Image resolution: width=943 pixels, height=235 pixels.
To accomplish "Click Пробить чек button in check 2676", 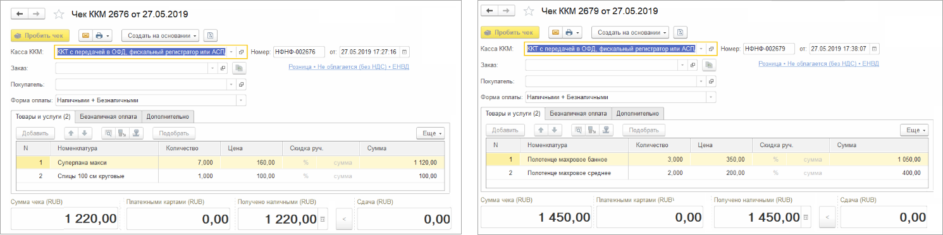I will point(39,36).
